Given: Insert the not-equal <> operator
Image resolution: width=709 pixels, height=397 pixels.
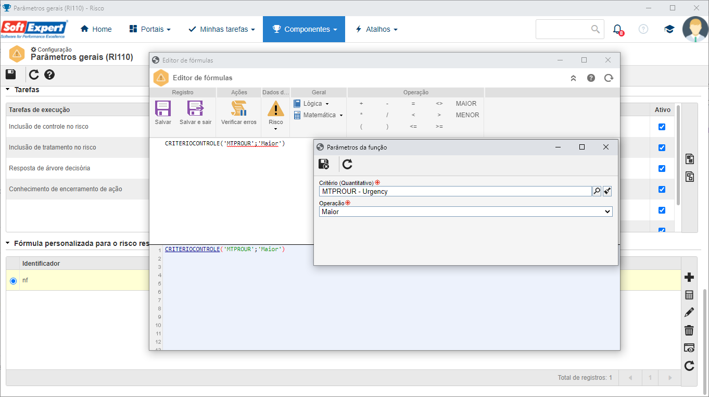Looking at the screenshot, I should 439,104.
